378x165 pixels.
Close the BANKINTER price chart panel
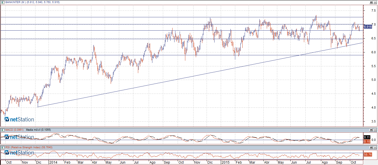pos(375,2)
